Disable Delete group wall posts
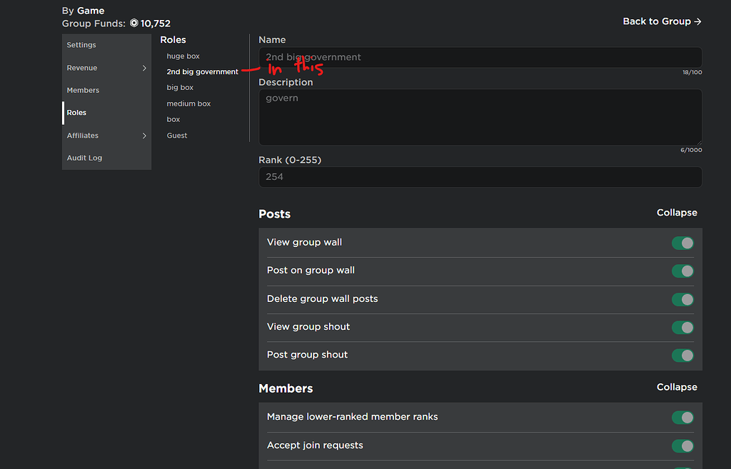Viewport: 731px width, 469px height. (682, 299)
